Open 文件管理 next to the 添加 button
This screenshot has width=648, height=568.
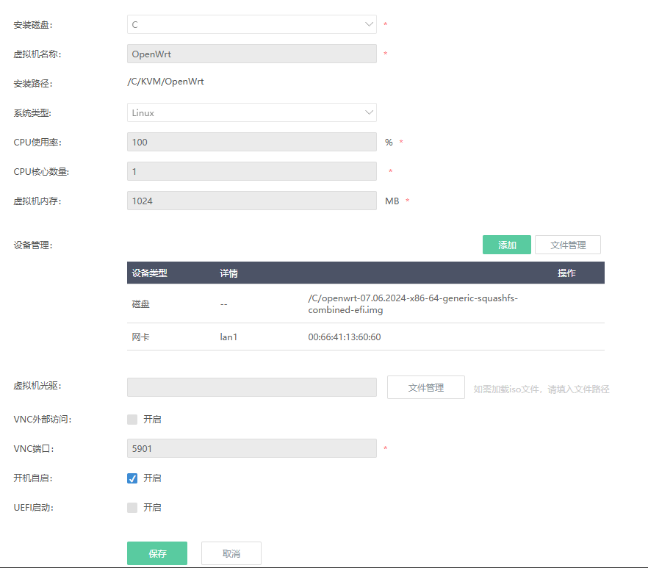click(x=567, y=245)
